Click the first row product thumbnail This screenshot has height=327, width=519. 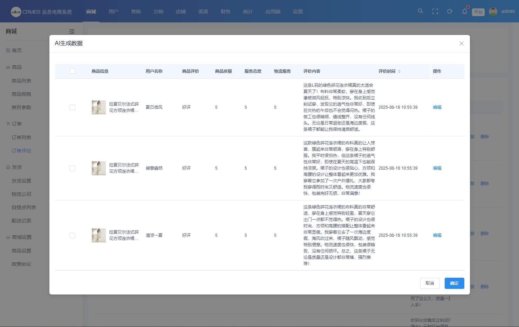point(98,107)
